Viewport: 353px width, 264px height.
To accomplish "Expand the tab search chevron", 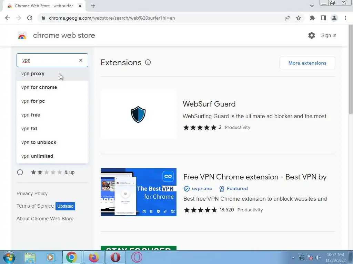I will [x=312, y=6].
